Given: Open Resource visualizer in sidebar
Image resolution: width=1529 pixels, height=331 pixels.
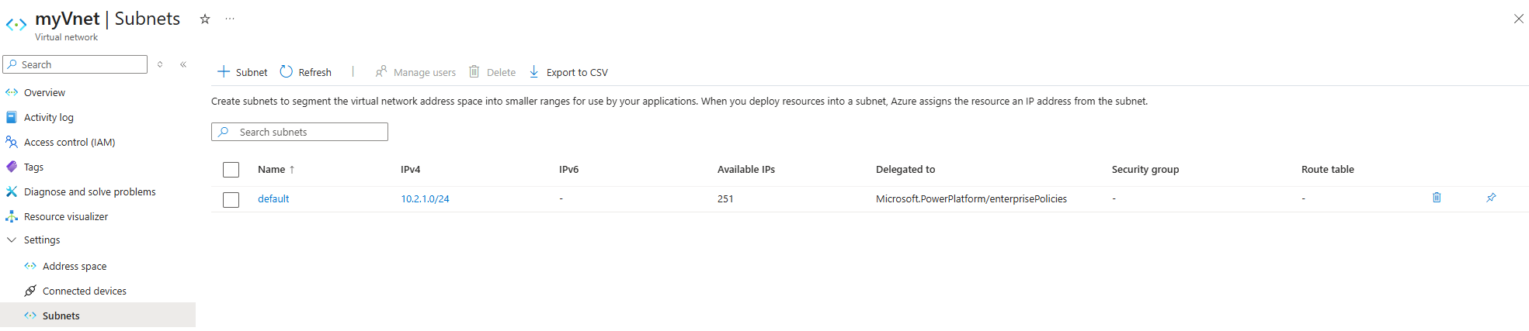Looking at the screenshot, I should (66, 217).
